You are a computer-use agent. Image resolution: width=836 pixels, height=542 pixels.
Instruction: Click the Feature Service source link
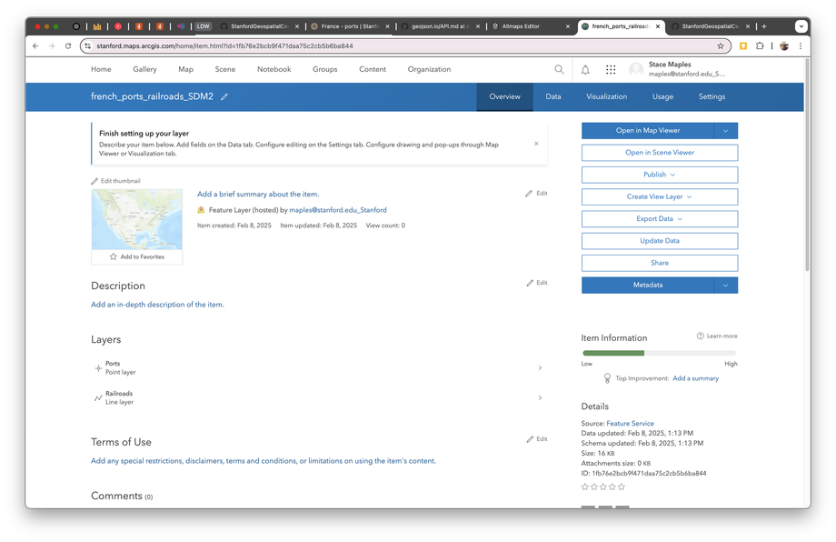coord(631,423)
